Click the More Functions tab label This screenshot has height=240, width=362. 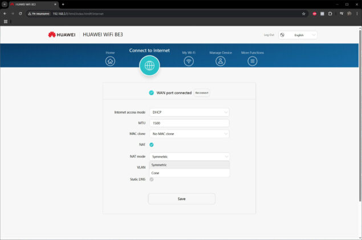[x=253, y=53]
